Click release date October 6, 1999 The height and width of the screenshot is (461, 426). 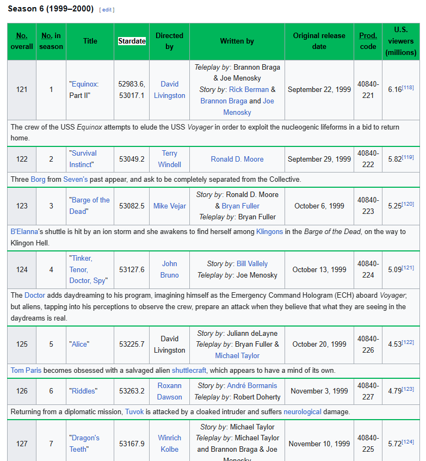(319, 206)
